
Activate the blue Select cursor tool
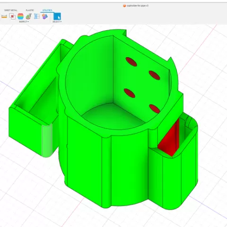57,16
